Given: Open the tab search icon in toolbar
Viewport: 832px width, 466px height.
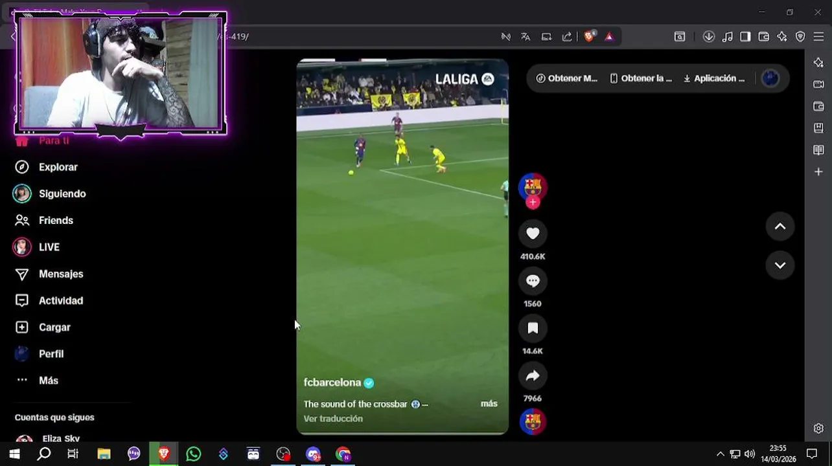Looking at the screenshot, I should (x=680, y=37).
